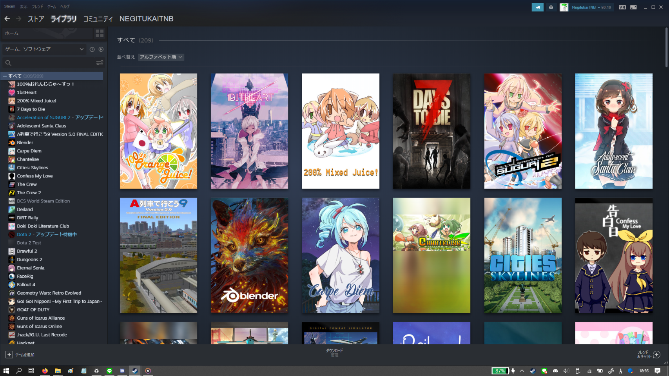Open Friends & Chat icon
Viewport: 669px width, 376px height.
pyautogui.click(x=656, y=354)
